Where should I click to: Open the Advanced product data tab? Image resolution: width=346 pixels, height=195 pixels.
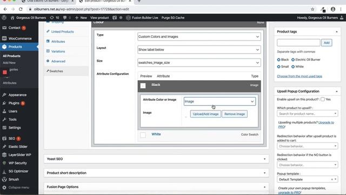pos(58,61)
